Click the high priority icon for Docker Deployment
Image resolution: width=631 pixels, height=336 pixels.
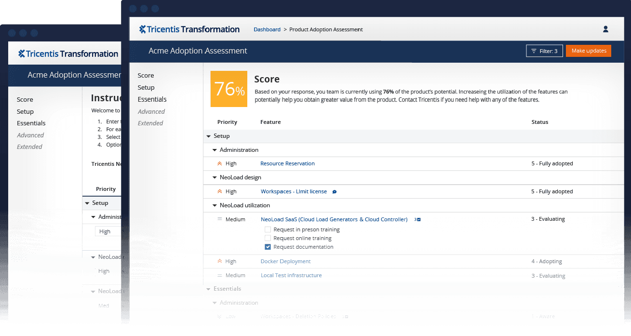[x=219, y=261]
